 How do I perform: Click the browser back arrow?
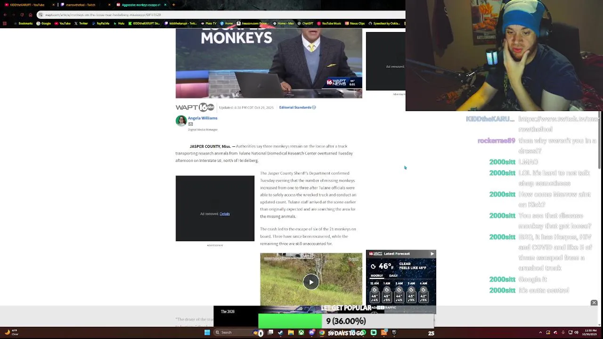pos(5,15)
